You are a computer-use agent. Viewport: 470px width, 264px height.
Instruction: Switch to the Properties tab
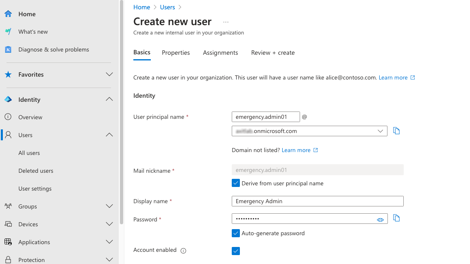(176, 53)
